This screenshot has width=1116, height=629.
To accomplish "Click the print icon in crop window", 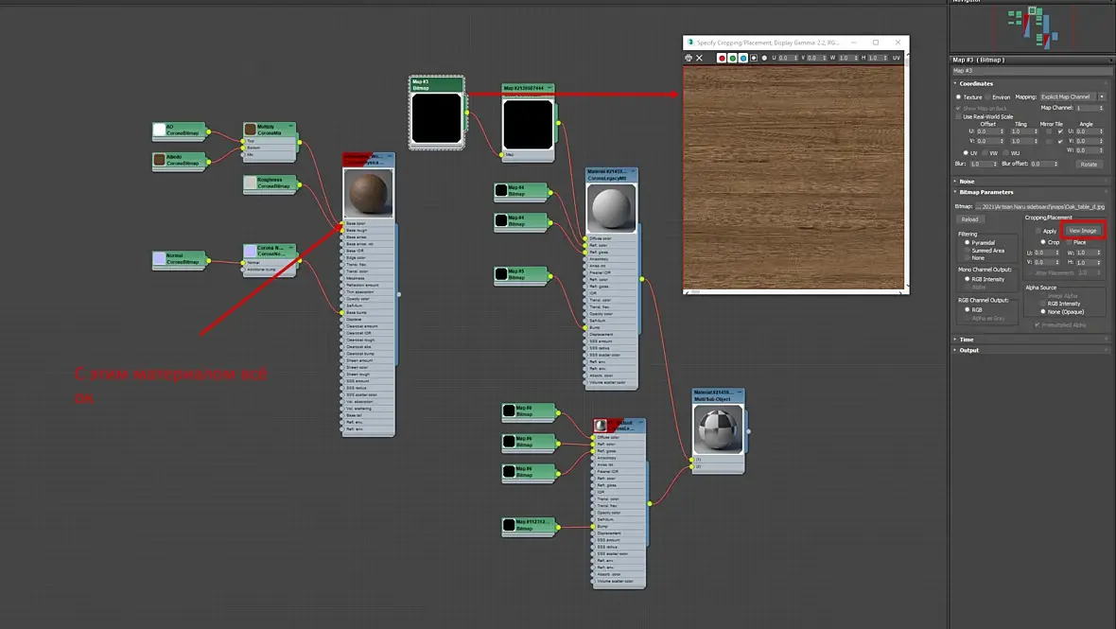I will (689, 58).
